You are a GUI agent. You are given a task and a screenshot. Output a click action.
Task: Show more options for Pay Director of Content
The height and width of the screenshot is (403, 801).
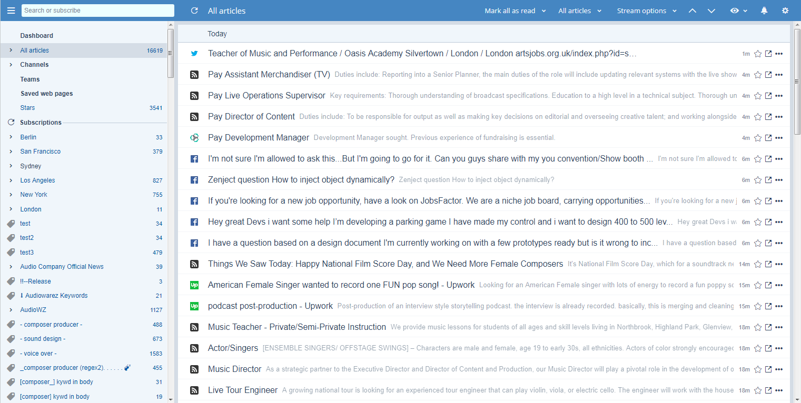(779, 117)
